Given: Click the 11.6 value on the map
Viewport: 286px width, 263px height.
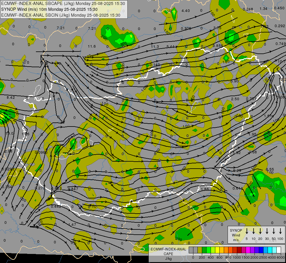Looking at the screenshot, I should (x=92, y=46).
